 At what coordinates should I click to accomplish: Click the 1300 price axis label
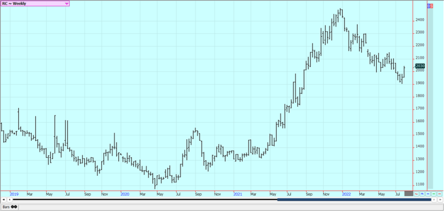pos(420,159)
